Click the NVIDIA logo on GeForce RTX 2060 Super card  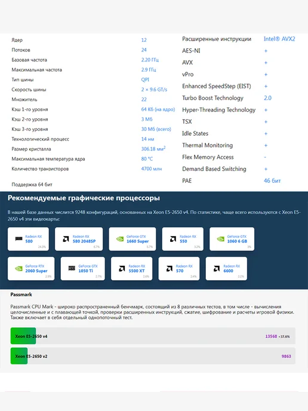[19, 268]
